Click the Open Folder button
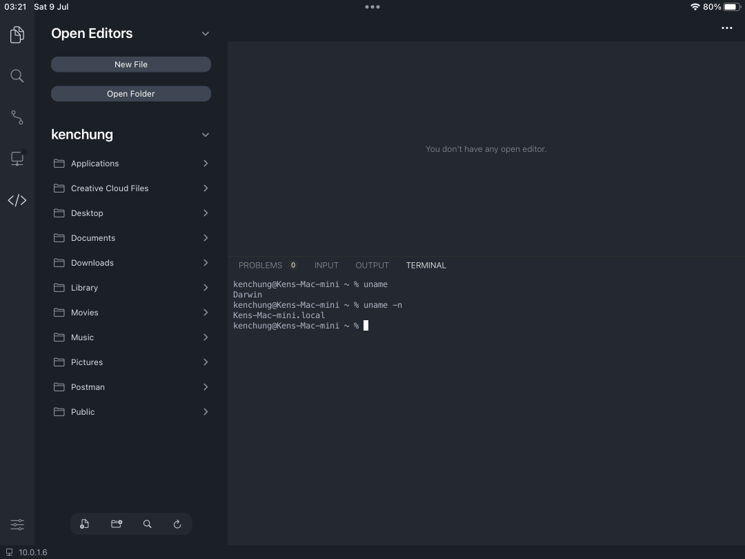 [x=130, y=93]
